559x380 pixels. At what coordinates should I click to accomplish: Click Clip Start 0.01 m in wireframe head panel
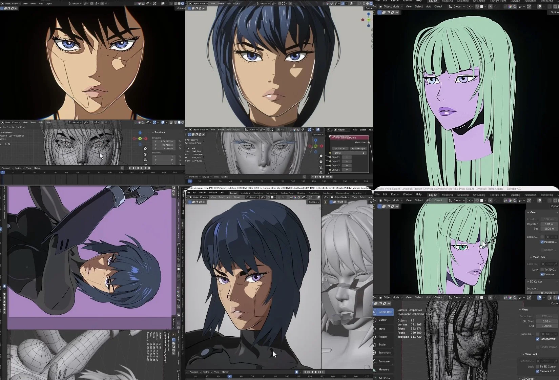click(x=546, y=321)
